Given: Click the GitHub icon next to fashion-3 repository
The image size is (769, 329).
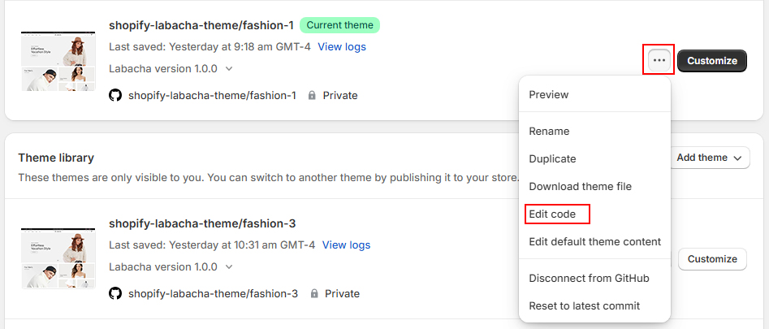Looking at the screenshot, I should [114, 294].
